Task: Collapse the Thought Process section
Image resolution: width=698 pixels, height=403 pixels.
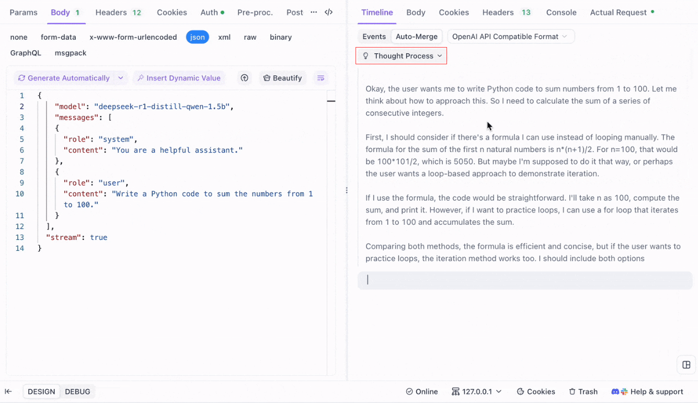Action: tap(401, 56)
